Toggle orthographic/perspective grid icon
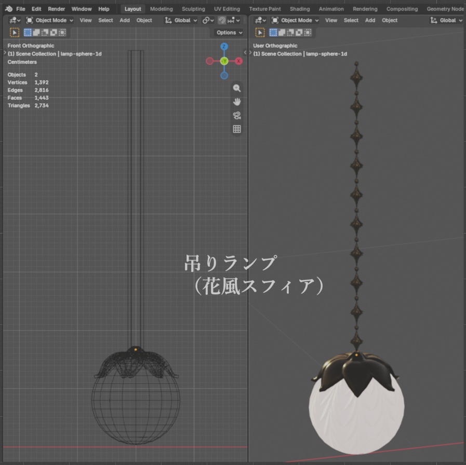The height and width of the screenshot is (465, 466). click(237, 129)
